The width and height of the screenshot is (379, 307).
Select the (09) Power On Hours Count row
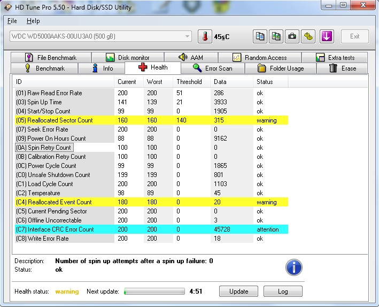tap(152, 139)
